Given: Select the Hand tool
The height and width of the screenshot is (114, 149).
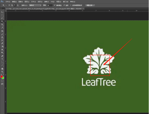Looking at the screenshot, I should click(2, 68).
